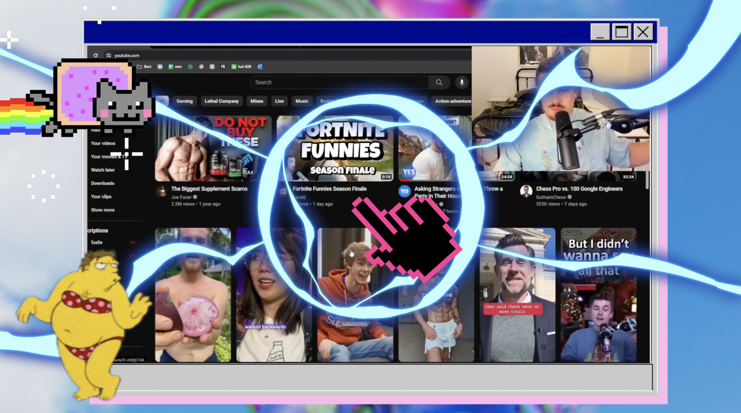Open 'But I didn't wanna say all that' Short
This screenshot has height=413, width=741.
click(599, 295)
